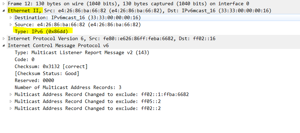The height and width of the screenshot is (133, 300).
Task: Collapse the Ethernet II section triangle
Action: point(4,11)
